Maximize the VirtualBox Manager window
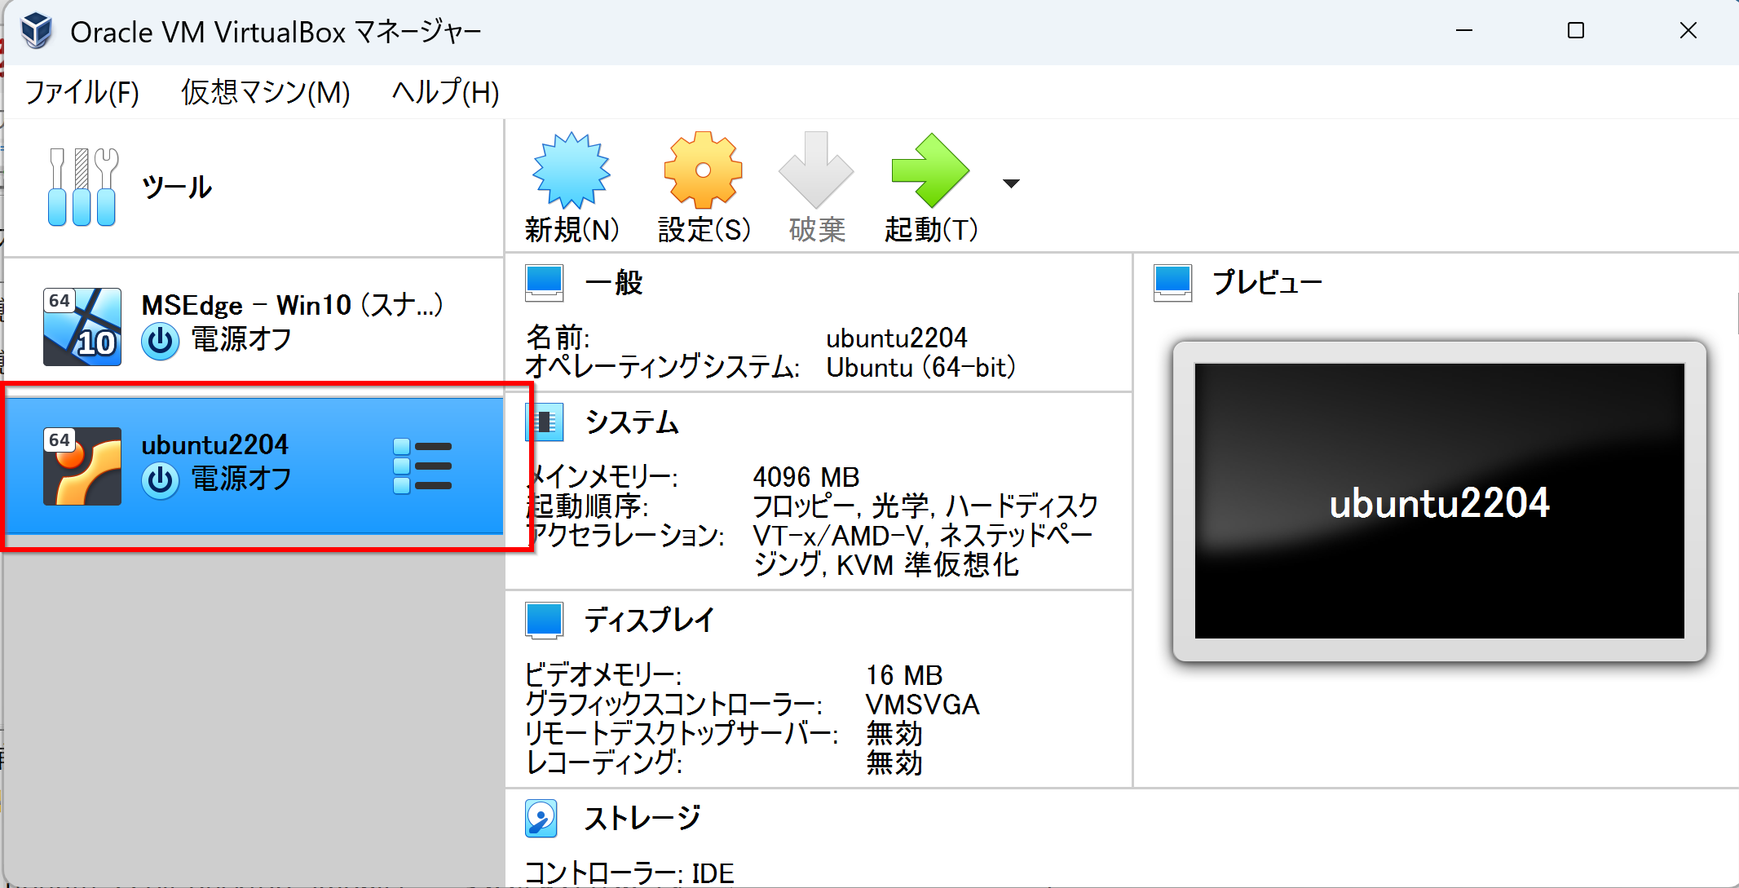This screenshot has height=888, width=1739. pos(1576,31)
